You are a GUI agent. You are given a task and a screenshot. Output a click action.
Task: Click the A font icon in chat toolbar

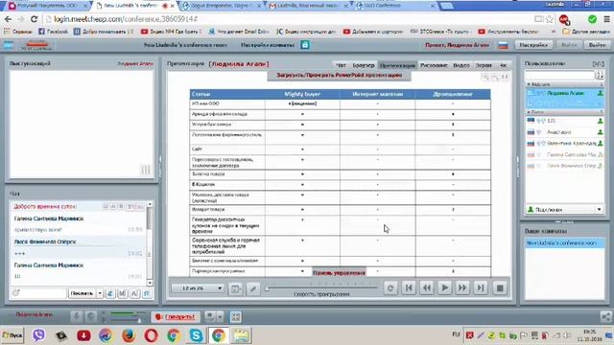click(134, 293)
